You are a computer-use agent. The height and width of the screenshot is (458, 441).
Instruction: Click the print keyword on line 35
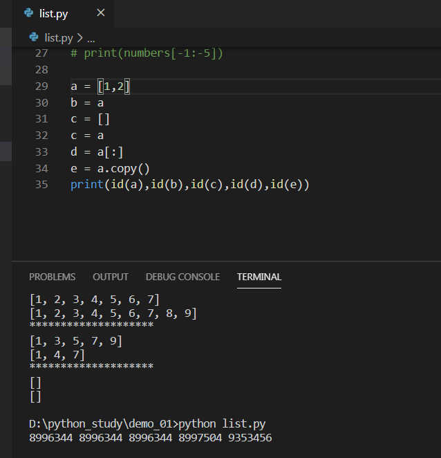[87, 185]
